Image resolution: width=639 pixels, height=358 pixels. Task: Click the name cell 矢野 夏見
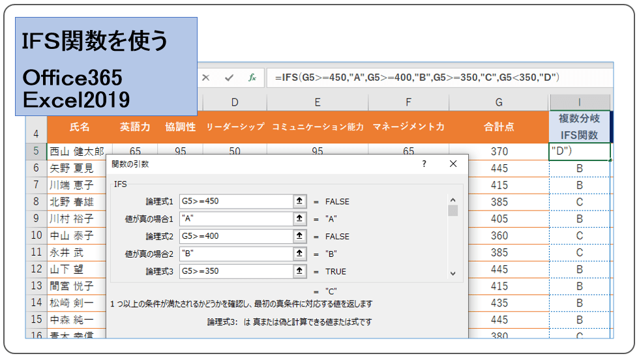(x=77, y=168)
